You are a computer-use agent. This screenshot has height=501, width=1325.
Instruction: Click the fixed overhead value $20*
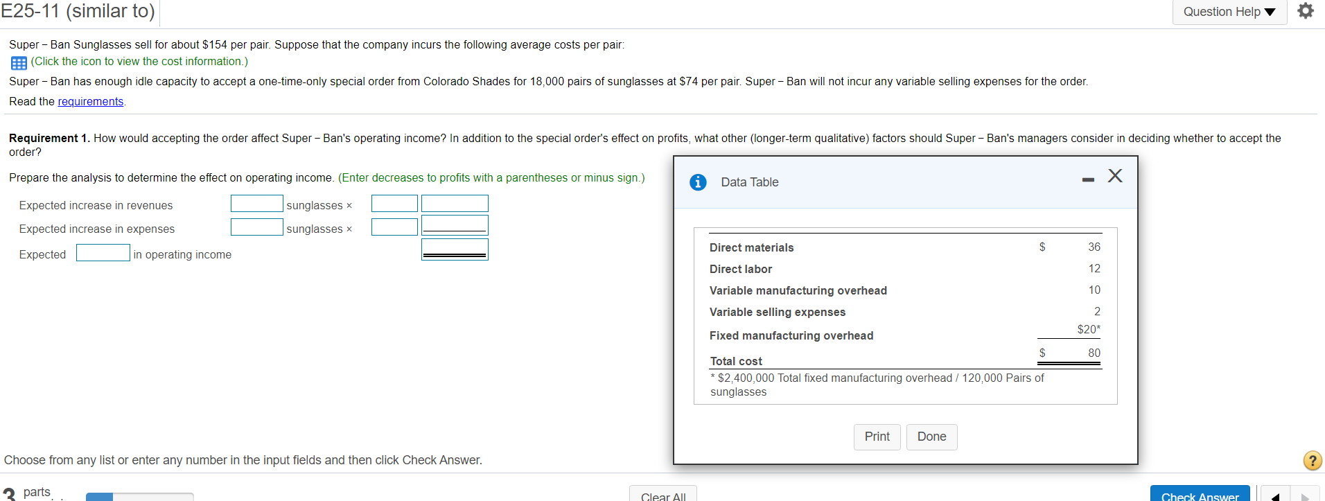[x=1089, y=330]
